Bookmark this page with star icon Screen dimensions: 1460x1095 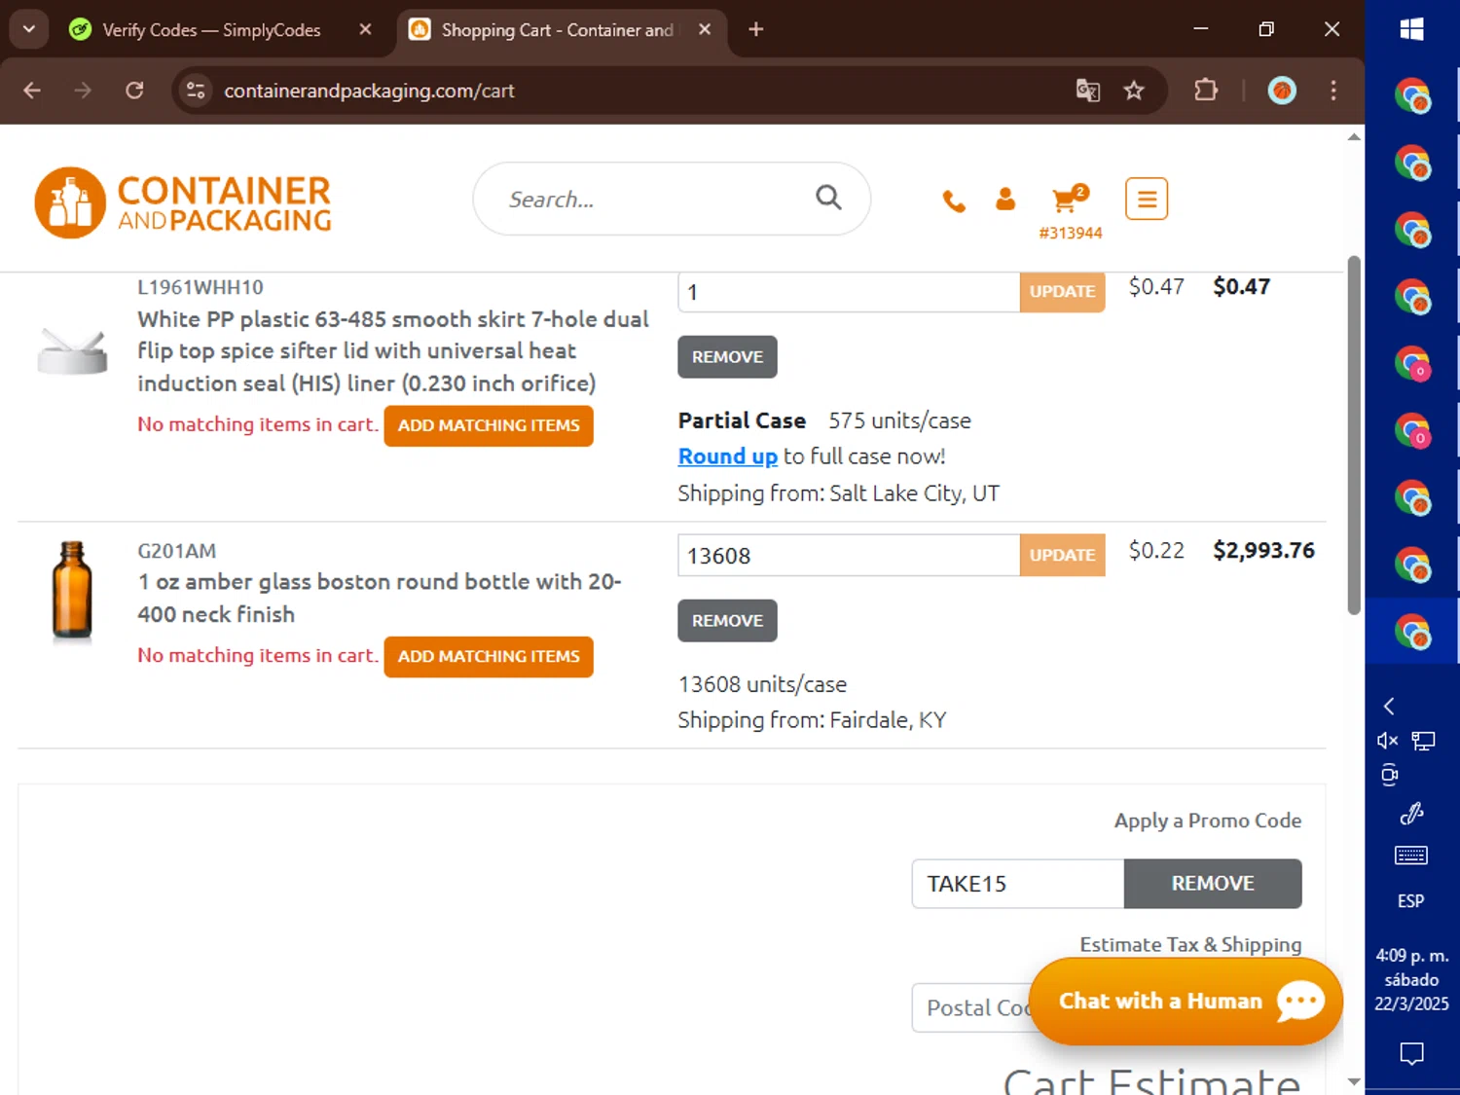[1134, 91]
